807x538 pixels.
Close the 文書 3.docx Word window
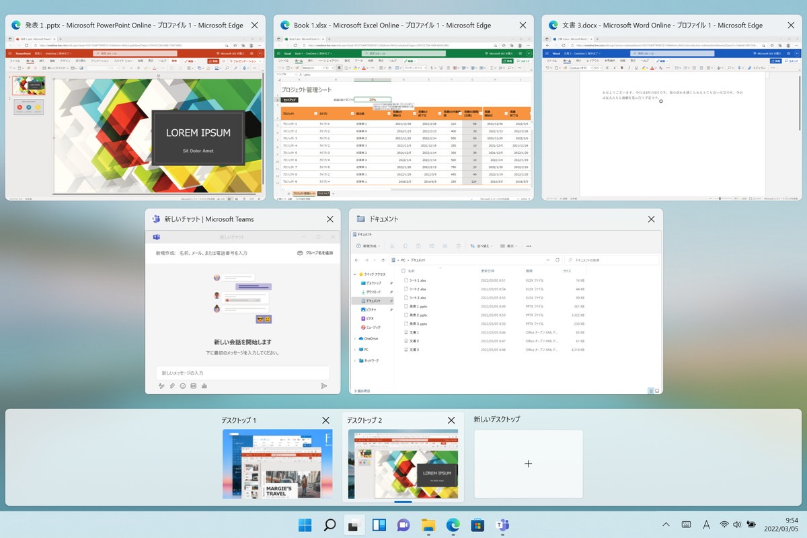(x=790, y=25)
